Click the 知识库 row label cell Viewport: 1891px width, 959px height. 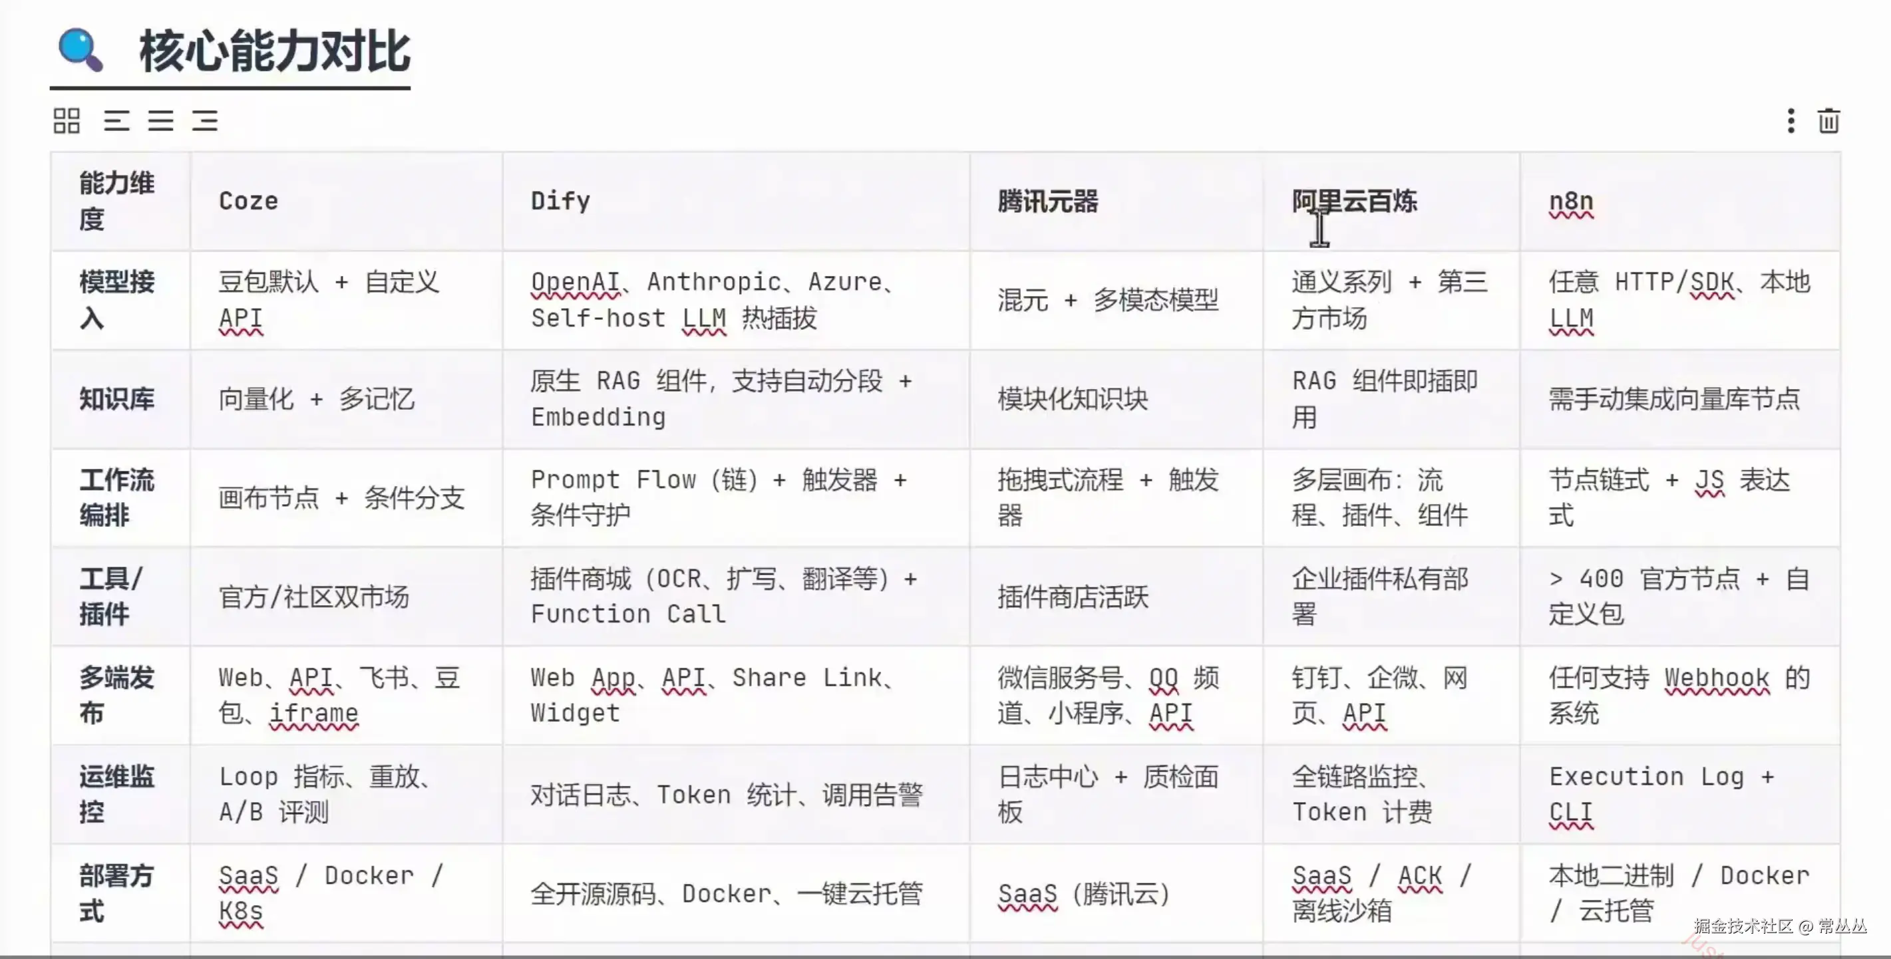point(120,399)
